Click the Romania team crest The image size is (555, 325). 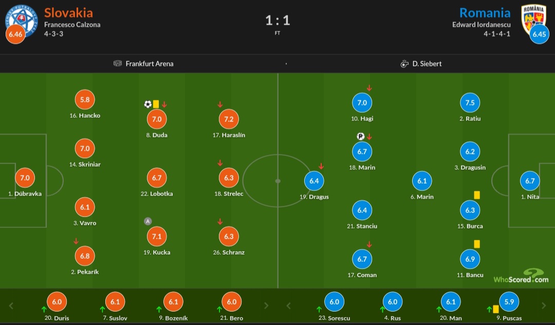point(534,20)
